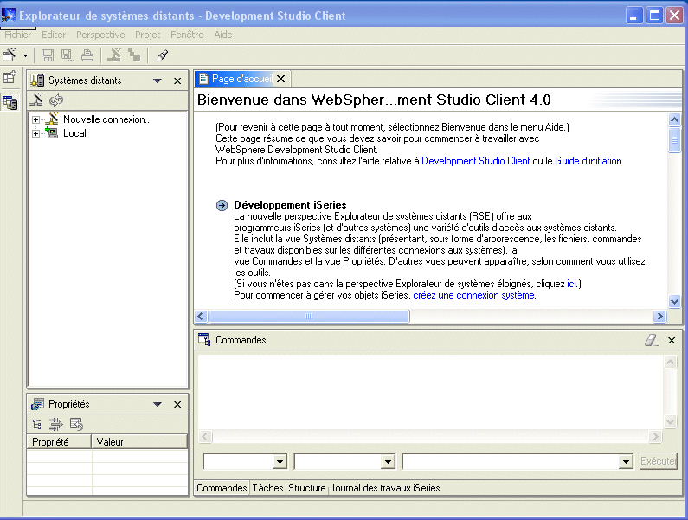This screenshot has height=520, width=688.
Task: Open the Systèmes distants view menu arrow
Action: pos(158,80)
